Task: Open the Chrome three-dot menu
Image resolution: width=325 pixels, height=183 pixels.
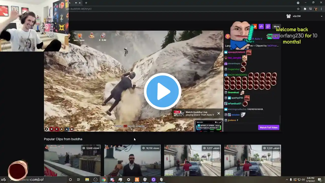Action: point(321,9)
